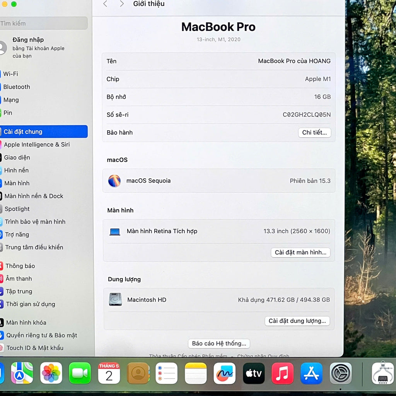Select Cài đặt chung in sidebar
Viewport: 396px width, 396px height.
tap(43, 131)
